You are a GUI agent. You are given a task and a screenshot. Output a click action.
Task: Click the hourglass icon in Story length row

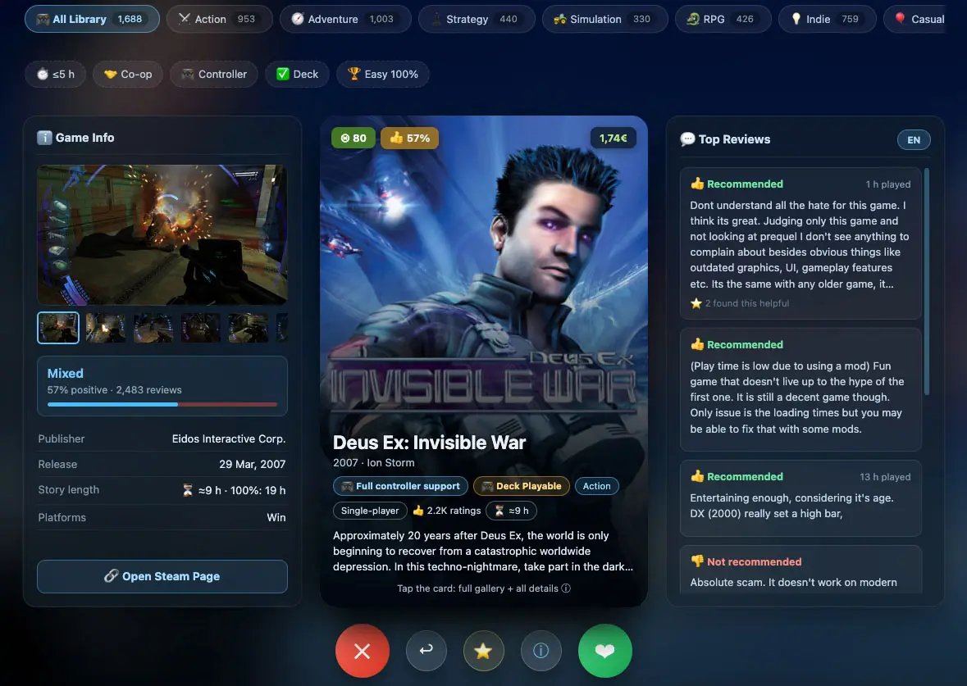[x=188, y=490]
